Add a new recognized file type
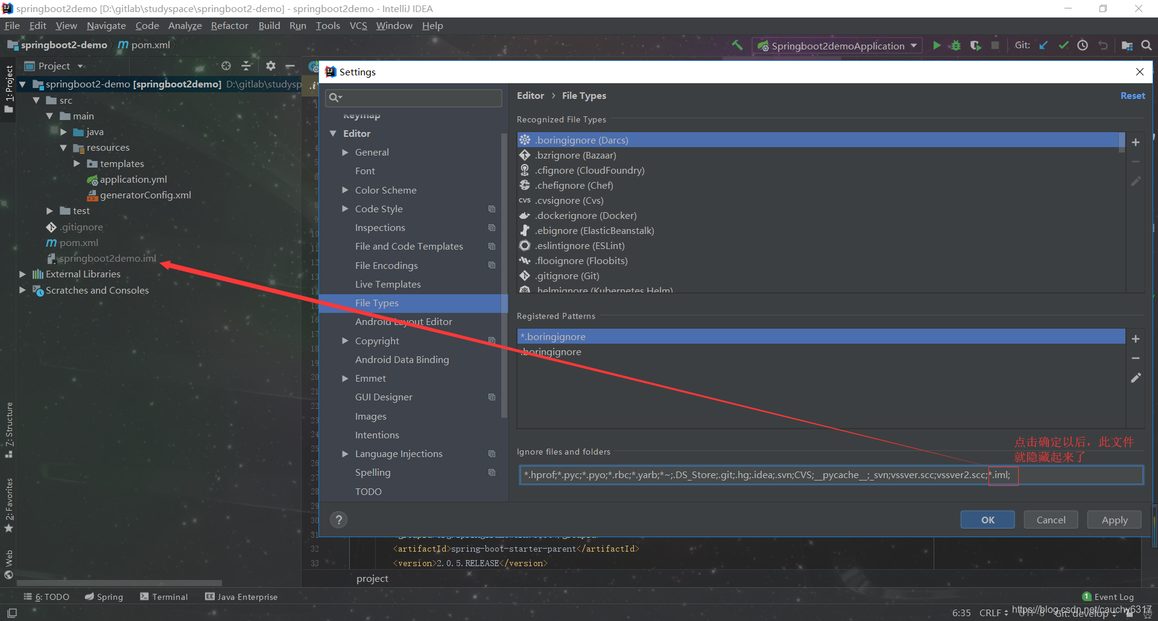 tap(1136, 142)
